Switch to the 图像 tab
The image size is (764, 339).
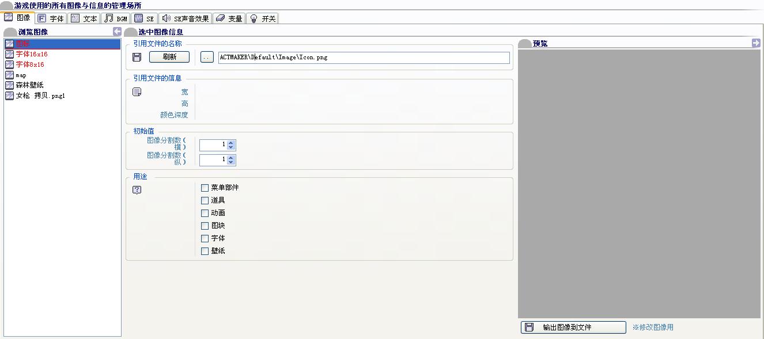(17, 18)
